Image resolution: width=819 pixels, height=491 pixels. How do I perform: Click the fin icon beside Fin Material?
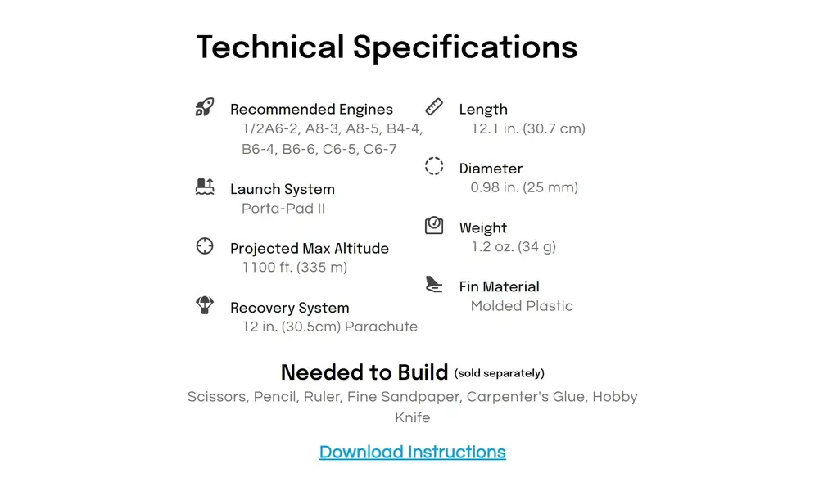pos(434,285)
